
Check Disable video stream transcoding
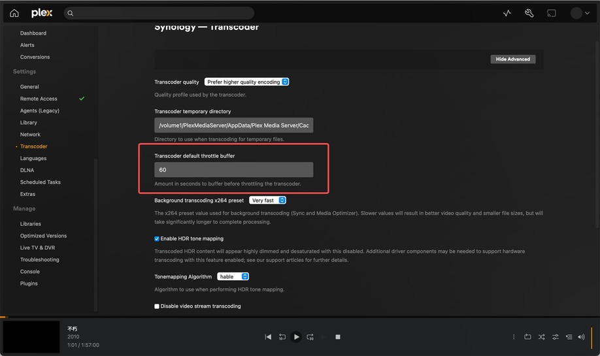pos(157,306)
